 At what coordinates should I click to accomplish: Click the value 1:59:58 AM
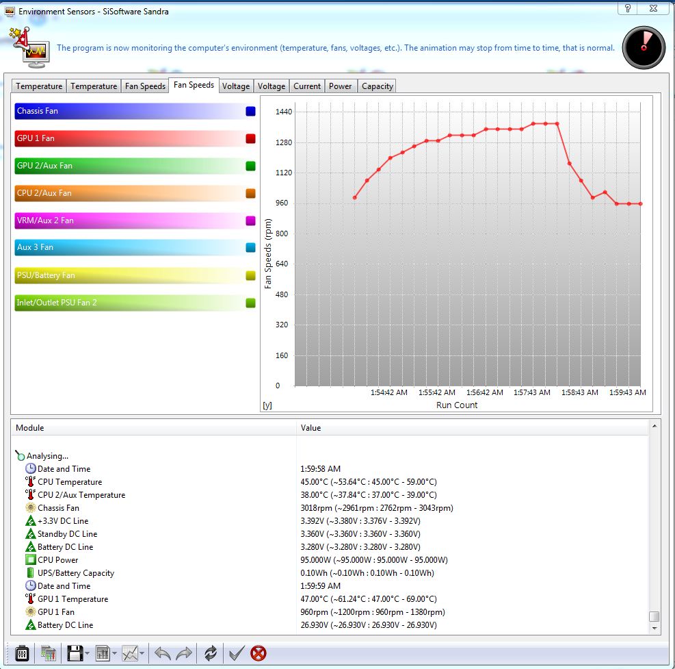coord(320,468)
